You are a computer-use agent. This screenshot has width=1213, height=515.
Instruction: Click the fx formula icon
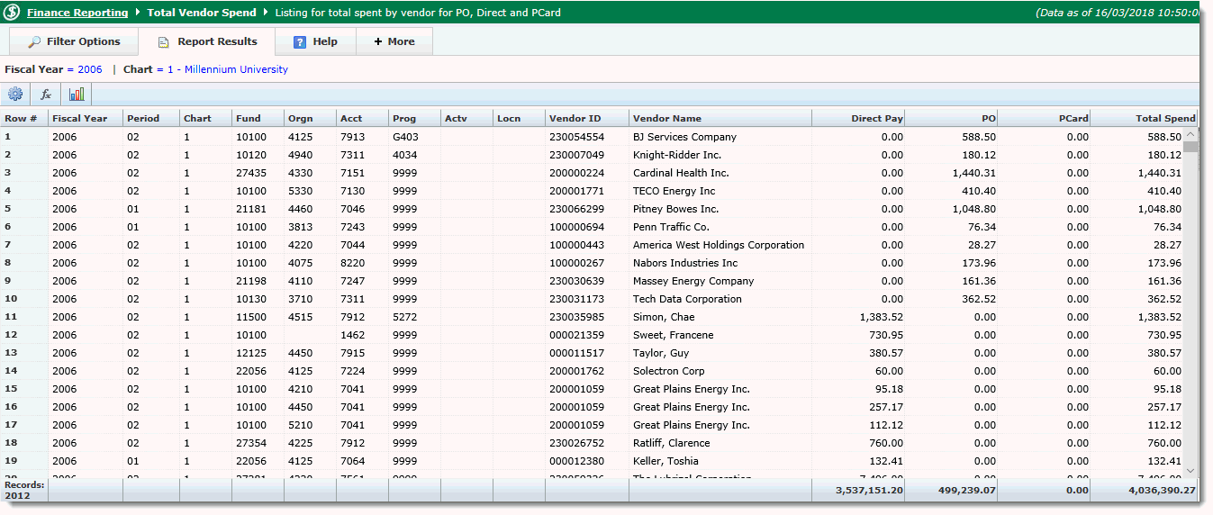pyautogui.click(x=46, y=95)
